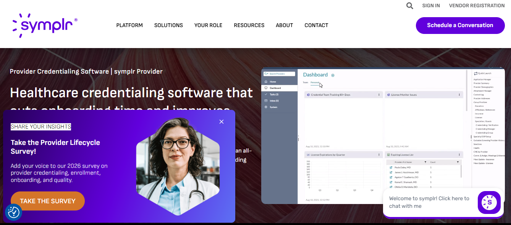This screenshot has width=511, height=225.
Task: Open record icon for James I. Hutchinson, MD
Action: click(x=391, y=172)
